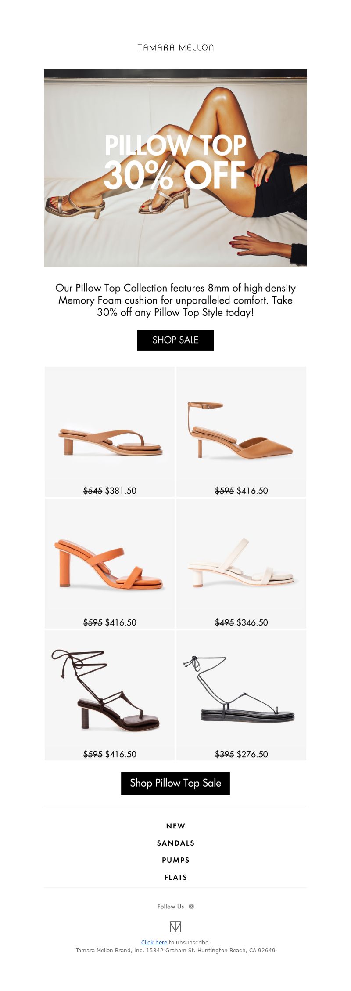This screenshot has height=991, width=351.
Task: Click the TM monogram footer logo
Action: [175, 926]
